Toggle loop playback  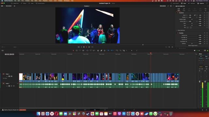[x=92, y=47]
